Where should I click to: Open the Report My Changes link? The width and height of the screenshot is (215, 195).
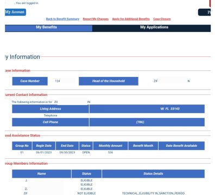[x=96, y=19]
